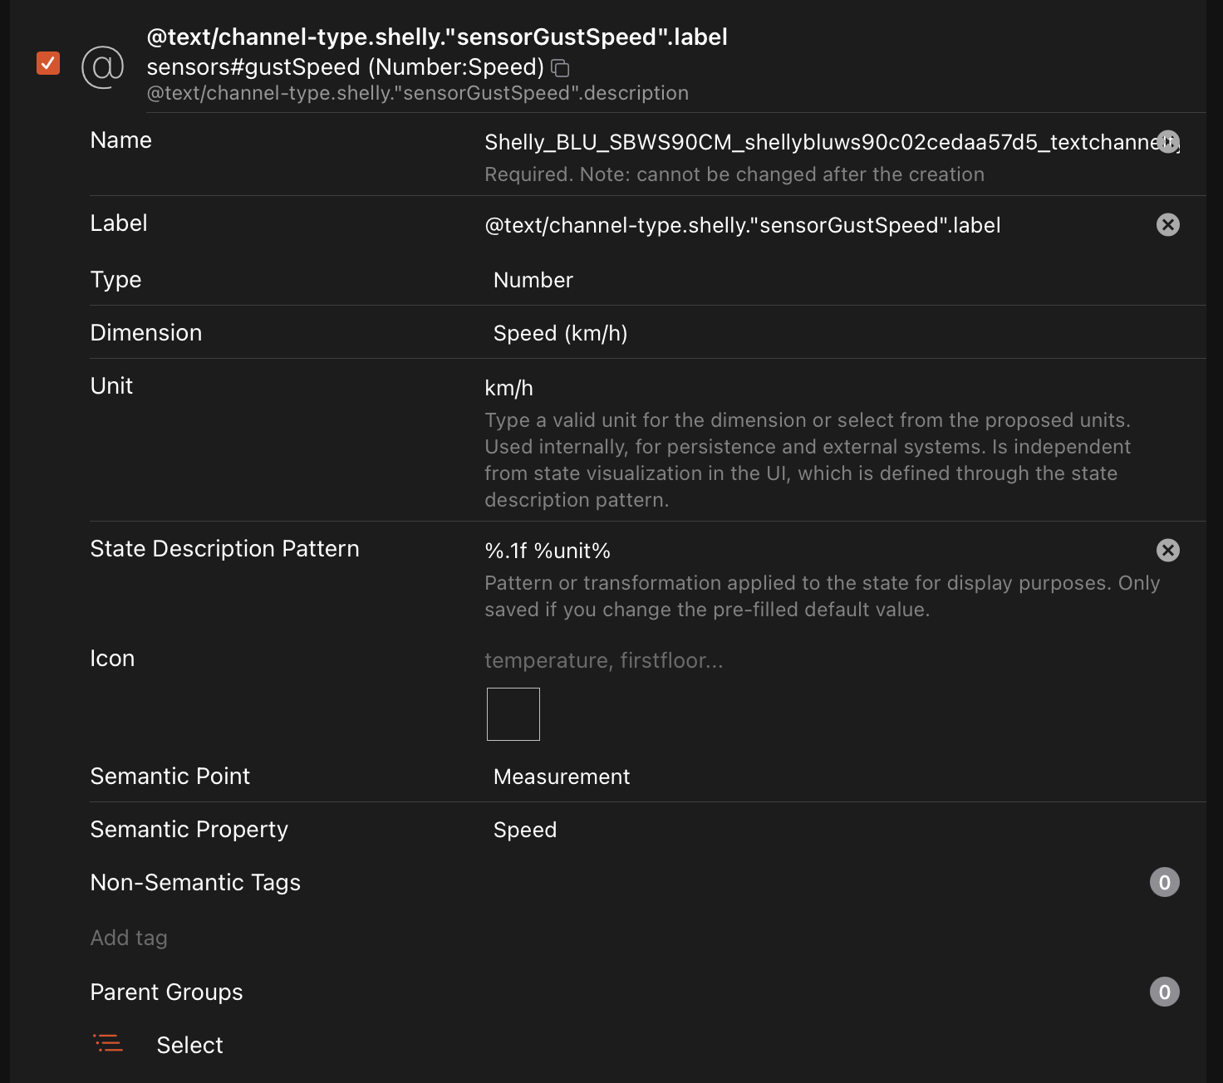Click the Parent Groups count badge
1223x1083 pixels.
(1164, 992)
